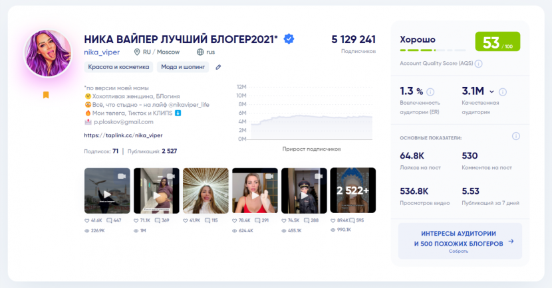Click the green 53/100 score badge
552x288 pixels.
[497, 42]
